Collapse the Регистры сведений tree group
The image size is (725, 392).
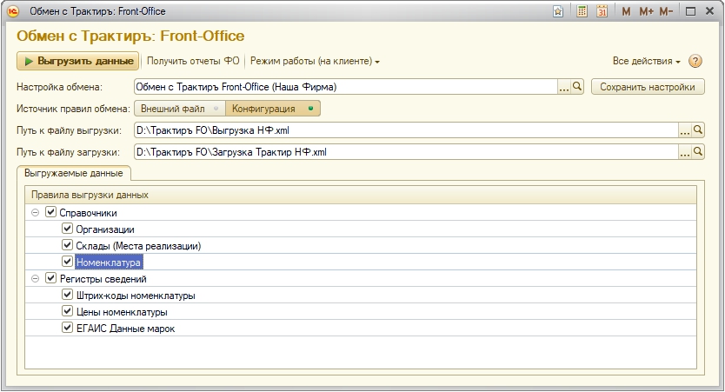pyautogui.click(x=35, y=279)
